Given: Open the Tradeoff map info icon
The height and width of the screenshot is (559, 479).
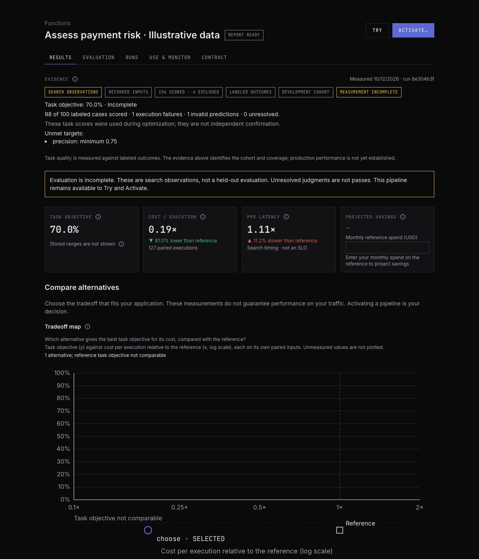Looking at the screenshot, I should [x=87, y=327].
